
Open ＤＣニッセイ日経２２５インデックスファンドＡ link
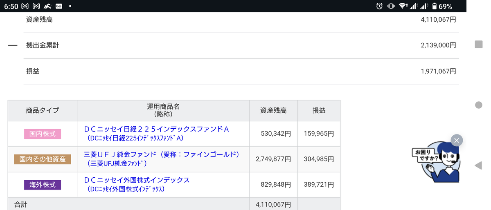point(156,129)
